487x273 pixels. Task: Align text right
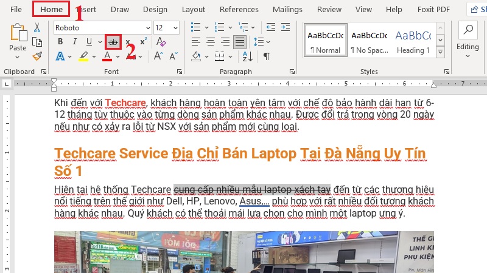click(225, 41)
